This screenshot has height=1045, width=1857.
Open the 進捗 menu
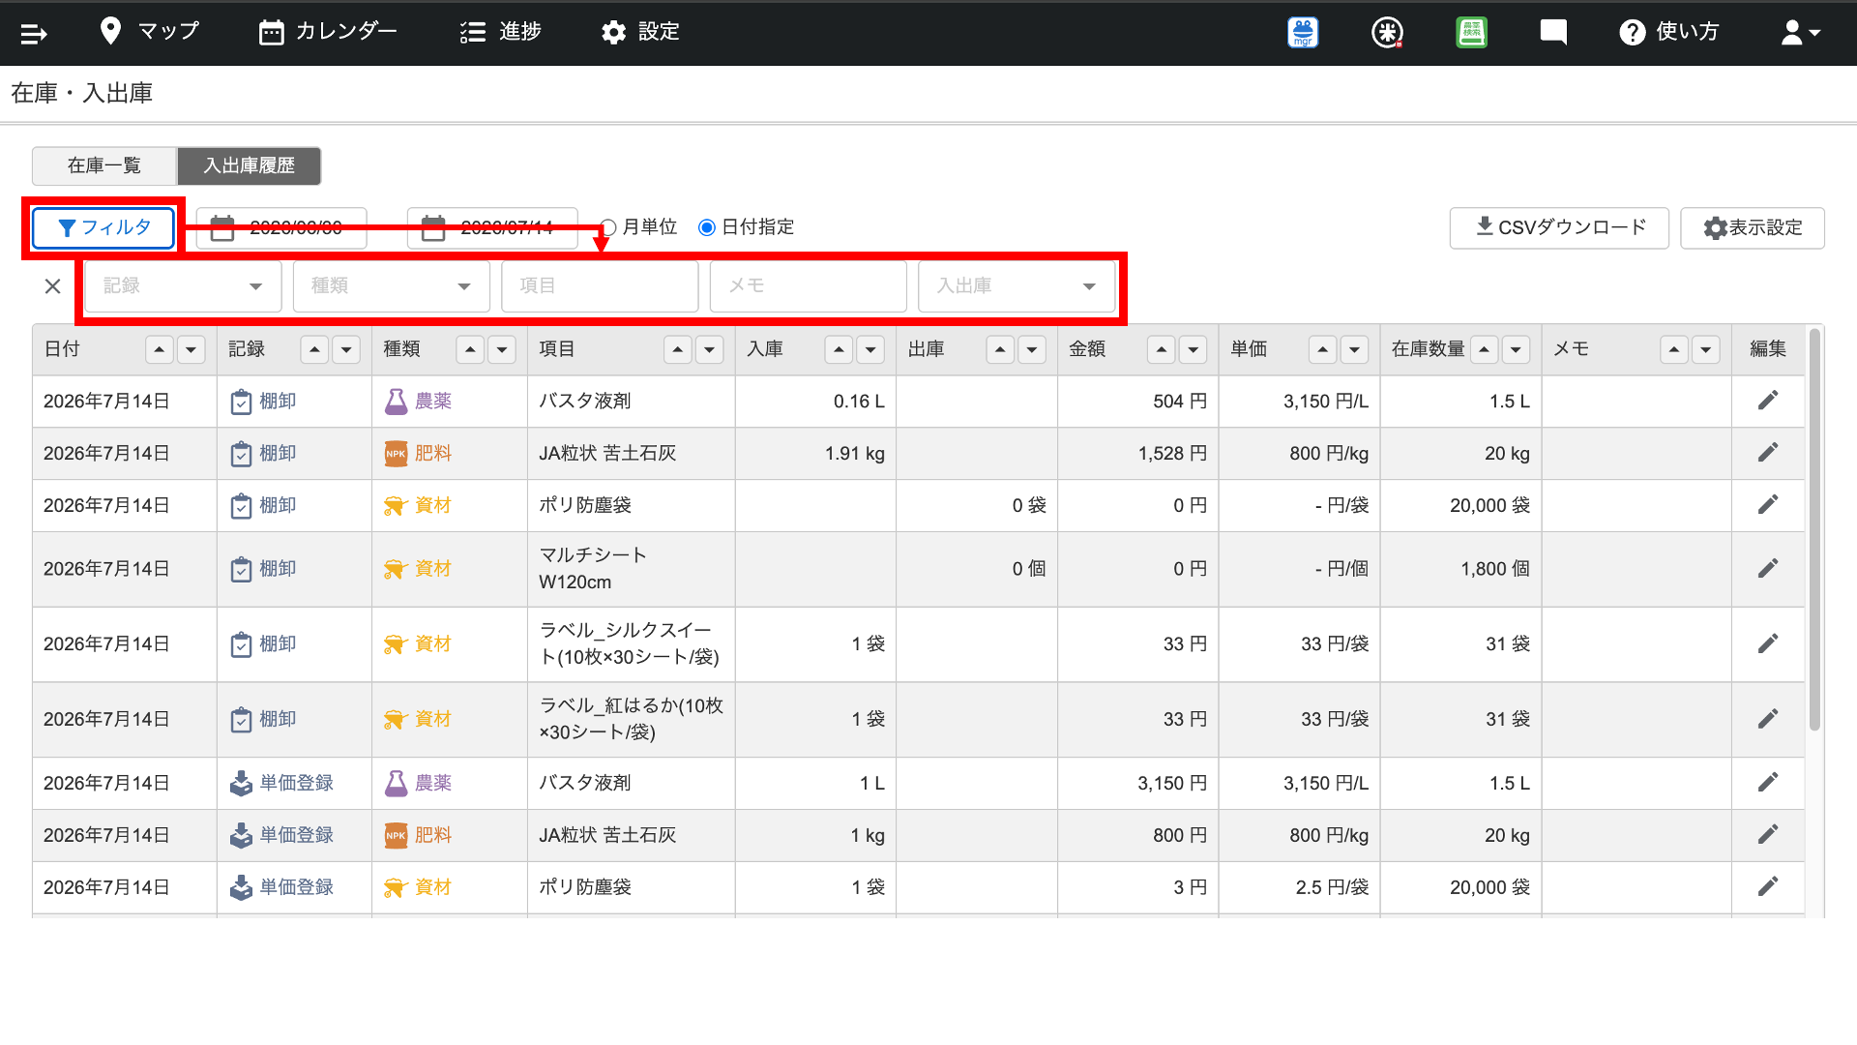pos(500,32)
